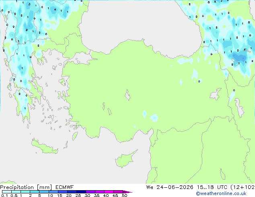255x197 pixels.
Task: Pick the 10–15 mm legend color box
Action: pos(53,192)
